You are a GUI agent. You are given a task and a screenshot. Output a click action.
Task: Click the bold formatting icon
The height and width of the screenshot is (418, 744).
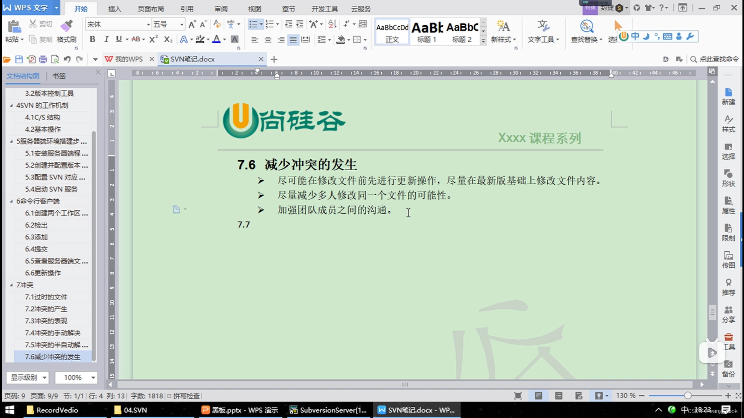[x=93, y=39]
